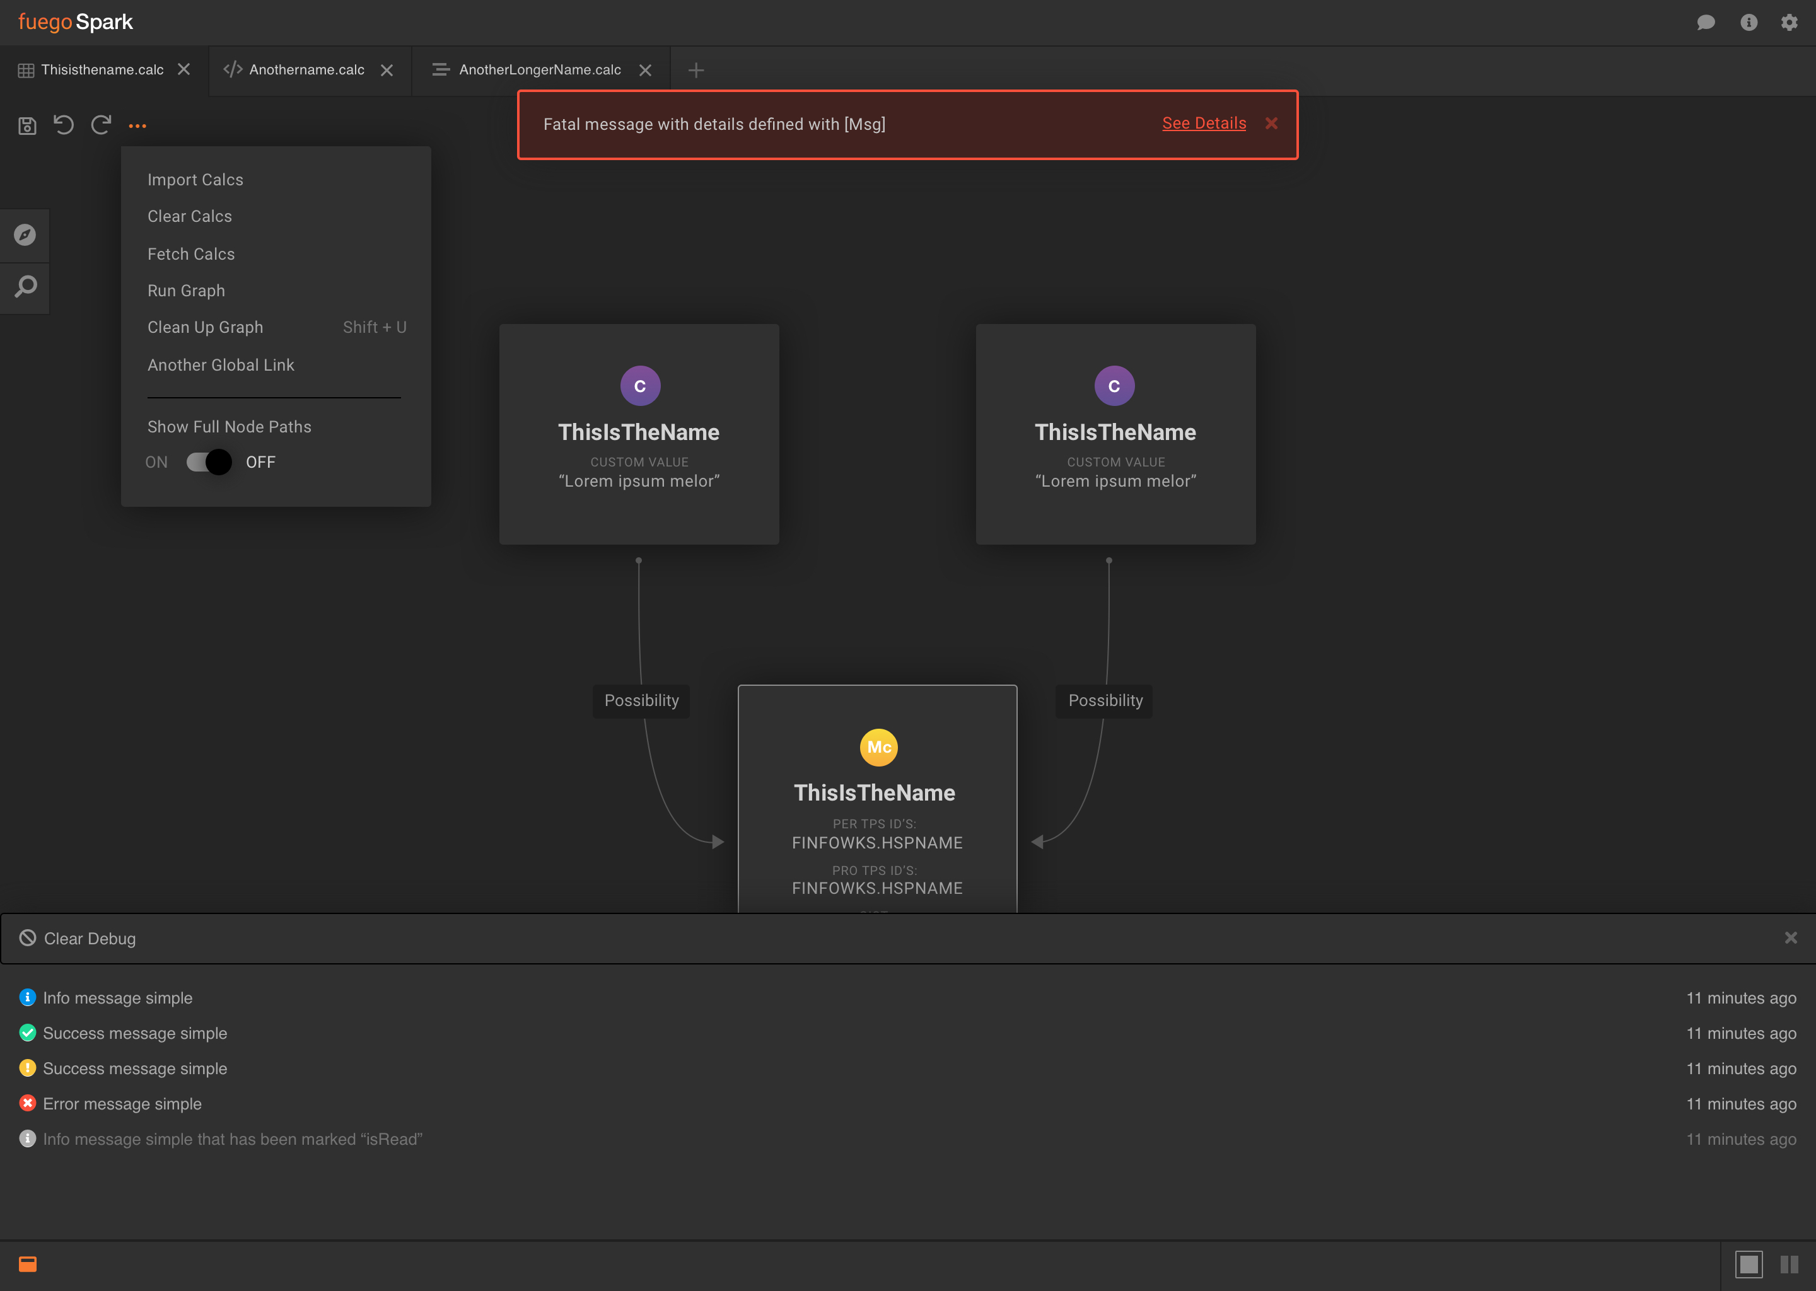Click the orange debug panel icon
The height and width of the screenshot is (1291, 1816).
(28, 1264)
